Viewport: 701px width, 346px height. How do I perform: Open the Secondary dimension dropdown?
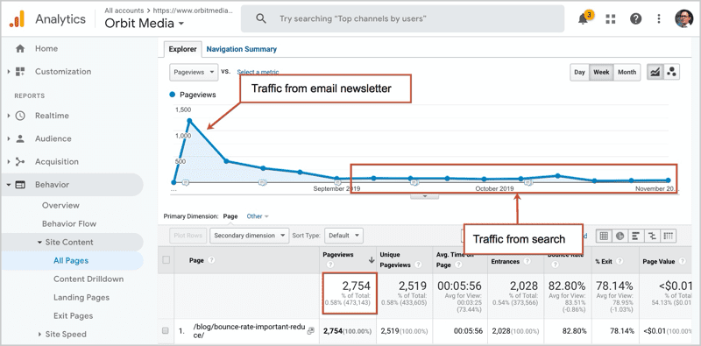coord(250,236)
